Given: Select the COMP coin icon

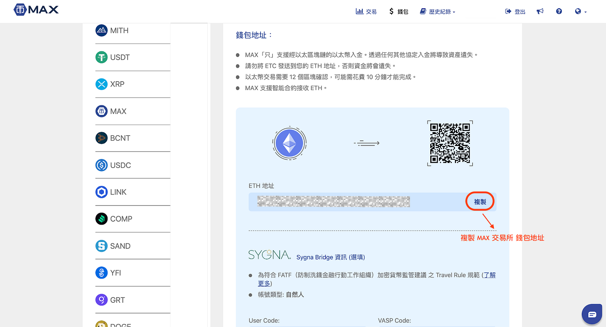Looking at the screenshot, I should tap(101, 219).
